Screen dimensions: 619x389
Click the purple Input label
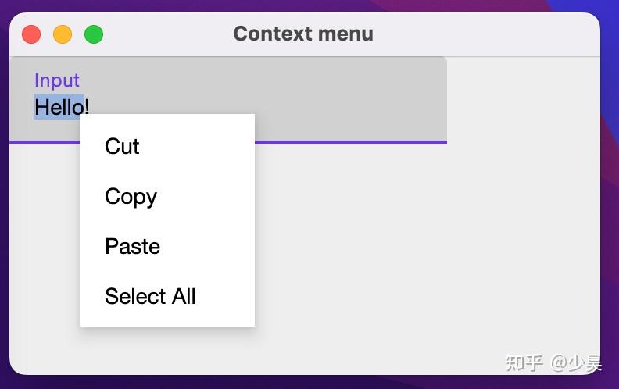[57, 80]
